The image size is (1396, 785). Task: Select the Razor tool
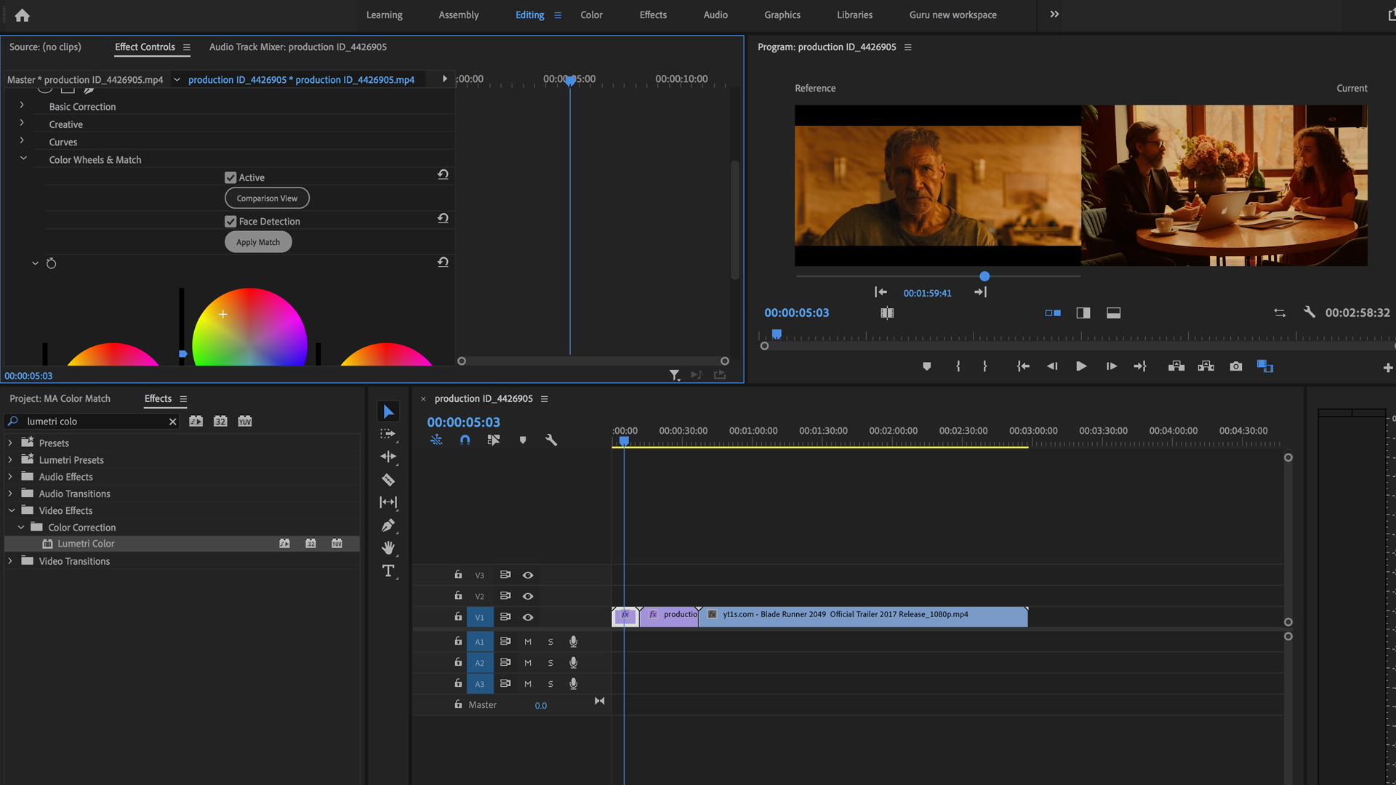click(x=388, y=480)
